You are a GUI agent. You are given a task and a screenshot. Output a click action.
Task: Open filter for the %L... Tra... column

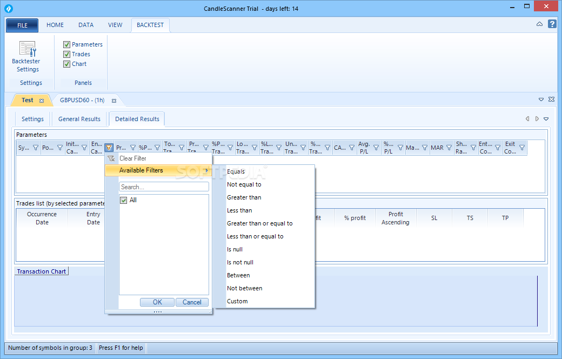(279, 148)
